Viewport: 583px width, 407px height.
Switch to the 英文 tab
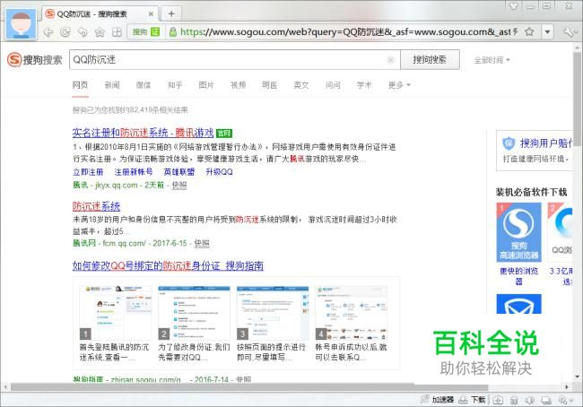pos(301,85)
